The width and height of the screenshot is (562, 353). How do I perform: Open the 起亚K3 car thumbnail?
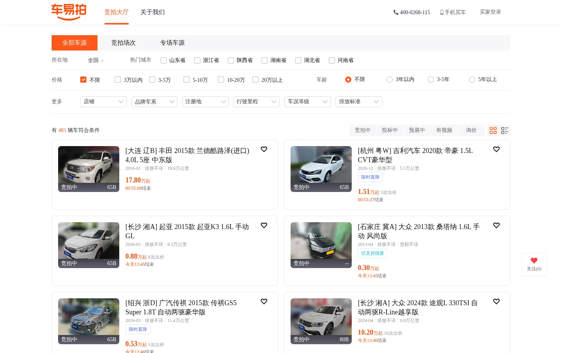pyautogui.click(x=89, y=245)
